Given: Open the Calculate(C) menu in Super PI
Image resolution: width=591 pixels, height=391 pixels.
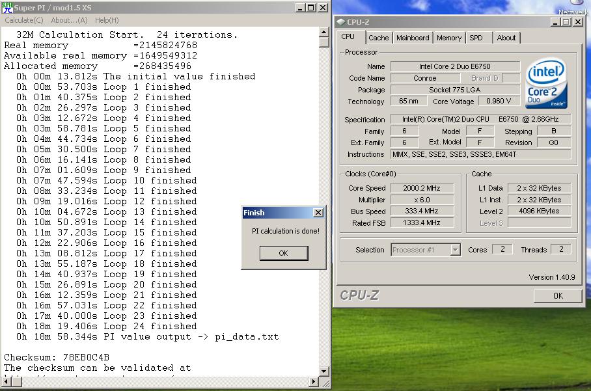Looking at the screenshot, I should tap(24, 20).
